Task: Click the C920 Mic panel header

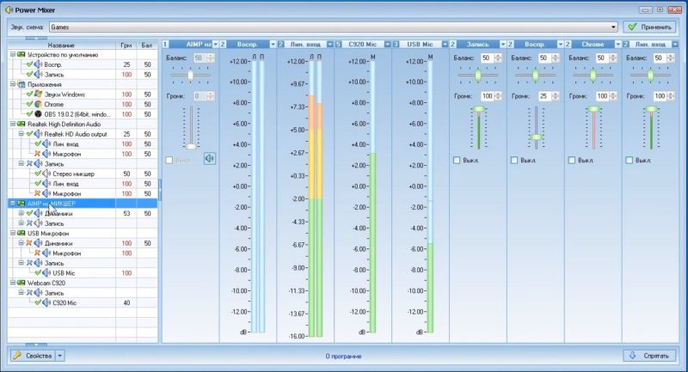Action: (x=361, y=43)
